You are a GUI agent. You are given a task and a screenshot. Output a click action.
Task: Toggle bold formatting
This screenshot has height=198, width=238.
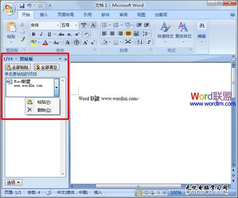click(x=34, y=34)
